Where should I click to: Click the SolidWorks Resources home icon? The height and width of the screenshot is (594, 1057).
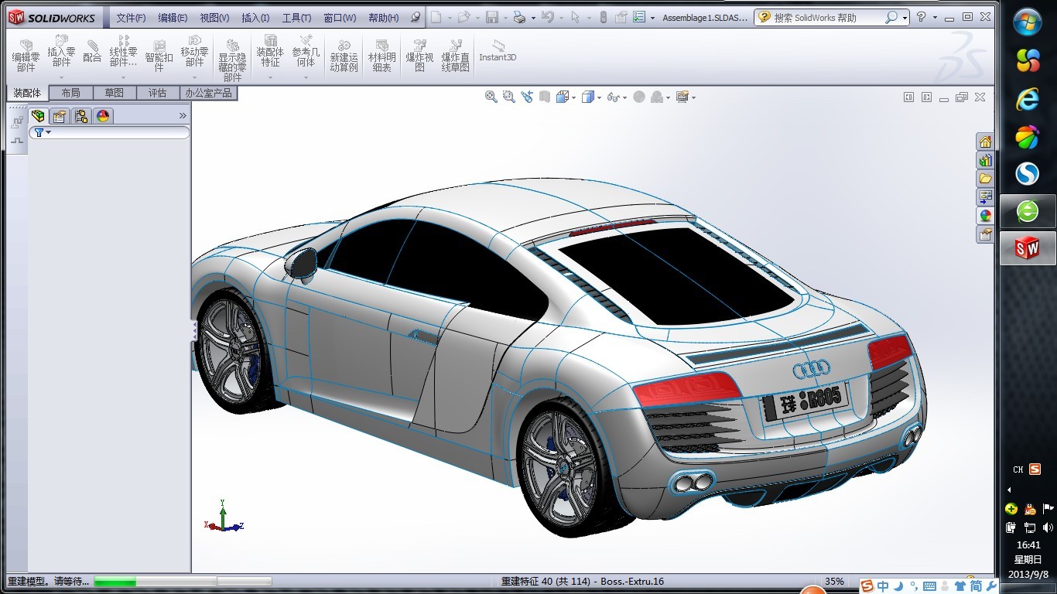(x=985, y=142)
